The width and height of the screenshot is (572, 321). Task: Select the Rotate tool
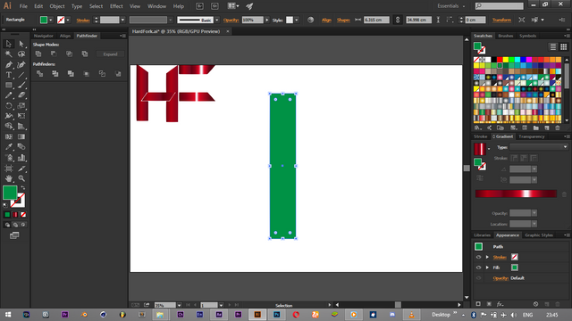tap(8, 106)
